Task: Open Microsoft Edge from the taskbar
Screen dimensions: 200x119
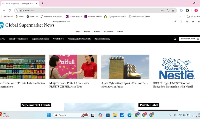Action: (129, 115)
